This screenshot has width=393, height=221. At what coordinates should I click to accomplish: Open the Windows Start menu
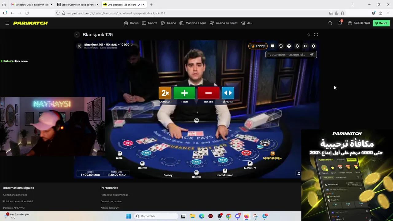click(129, 216)
